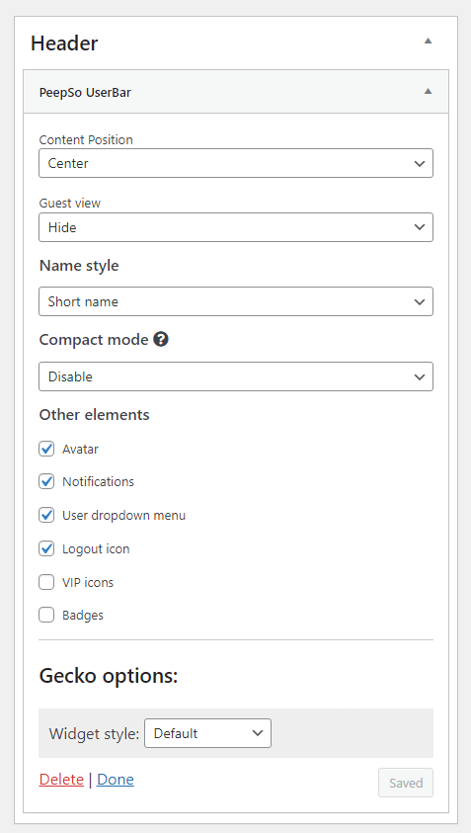Collapse the Header section with its arrow

428,41
